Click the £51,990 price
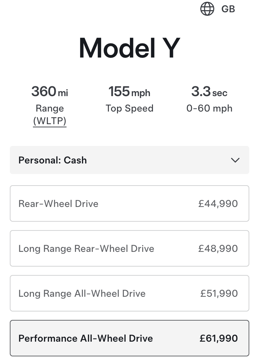This screenshot has width=257, height=362. [219, 294]
